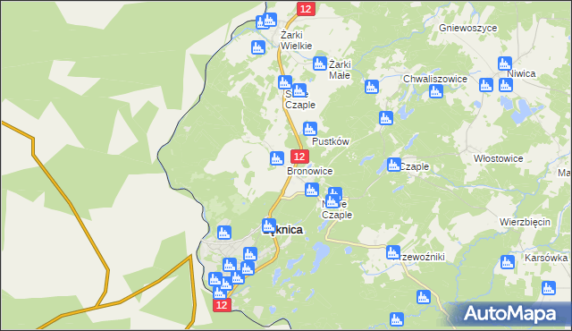
Task: Click the Przewoźniki village label
Action: [x=420, y=258]
